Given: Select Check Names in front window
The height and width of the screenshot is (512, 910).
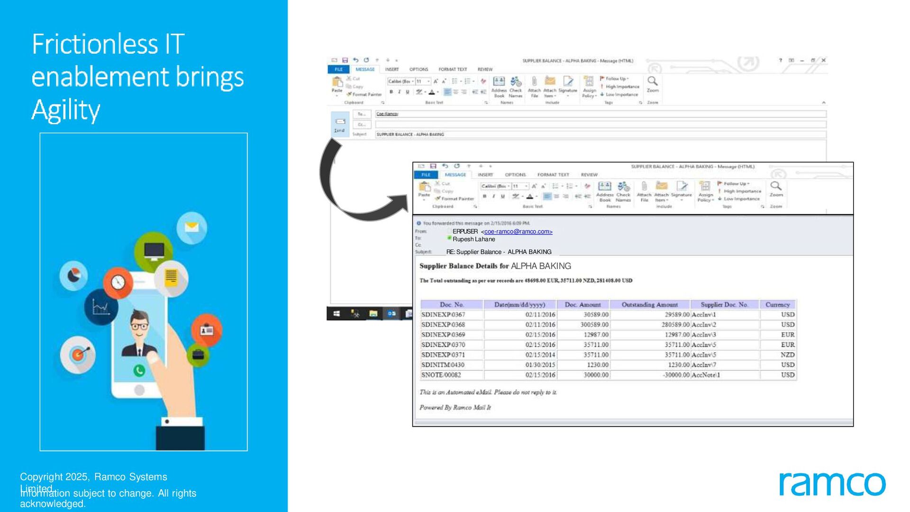Looking at the screenshot, I should coord(623,192).
